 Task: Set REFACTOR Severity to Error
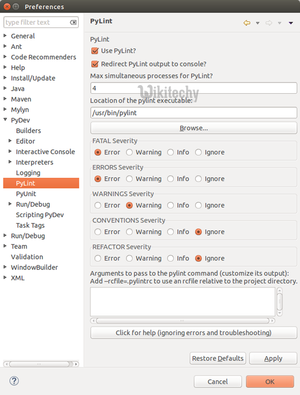coord(98,258)
